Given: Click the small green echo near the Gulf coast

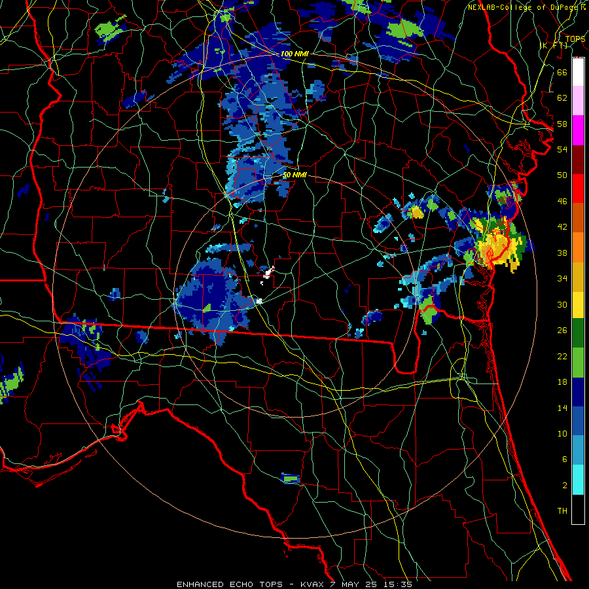Looking at the screenshot, I should (291, 478).
